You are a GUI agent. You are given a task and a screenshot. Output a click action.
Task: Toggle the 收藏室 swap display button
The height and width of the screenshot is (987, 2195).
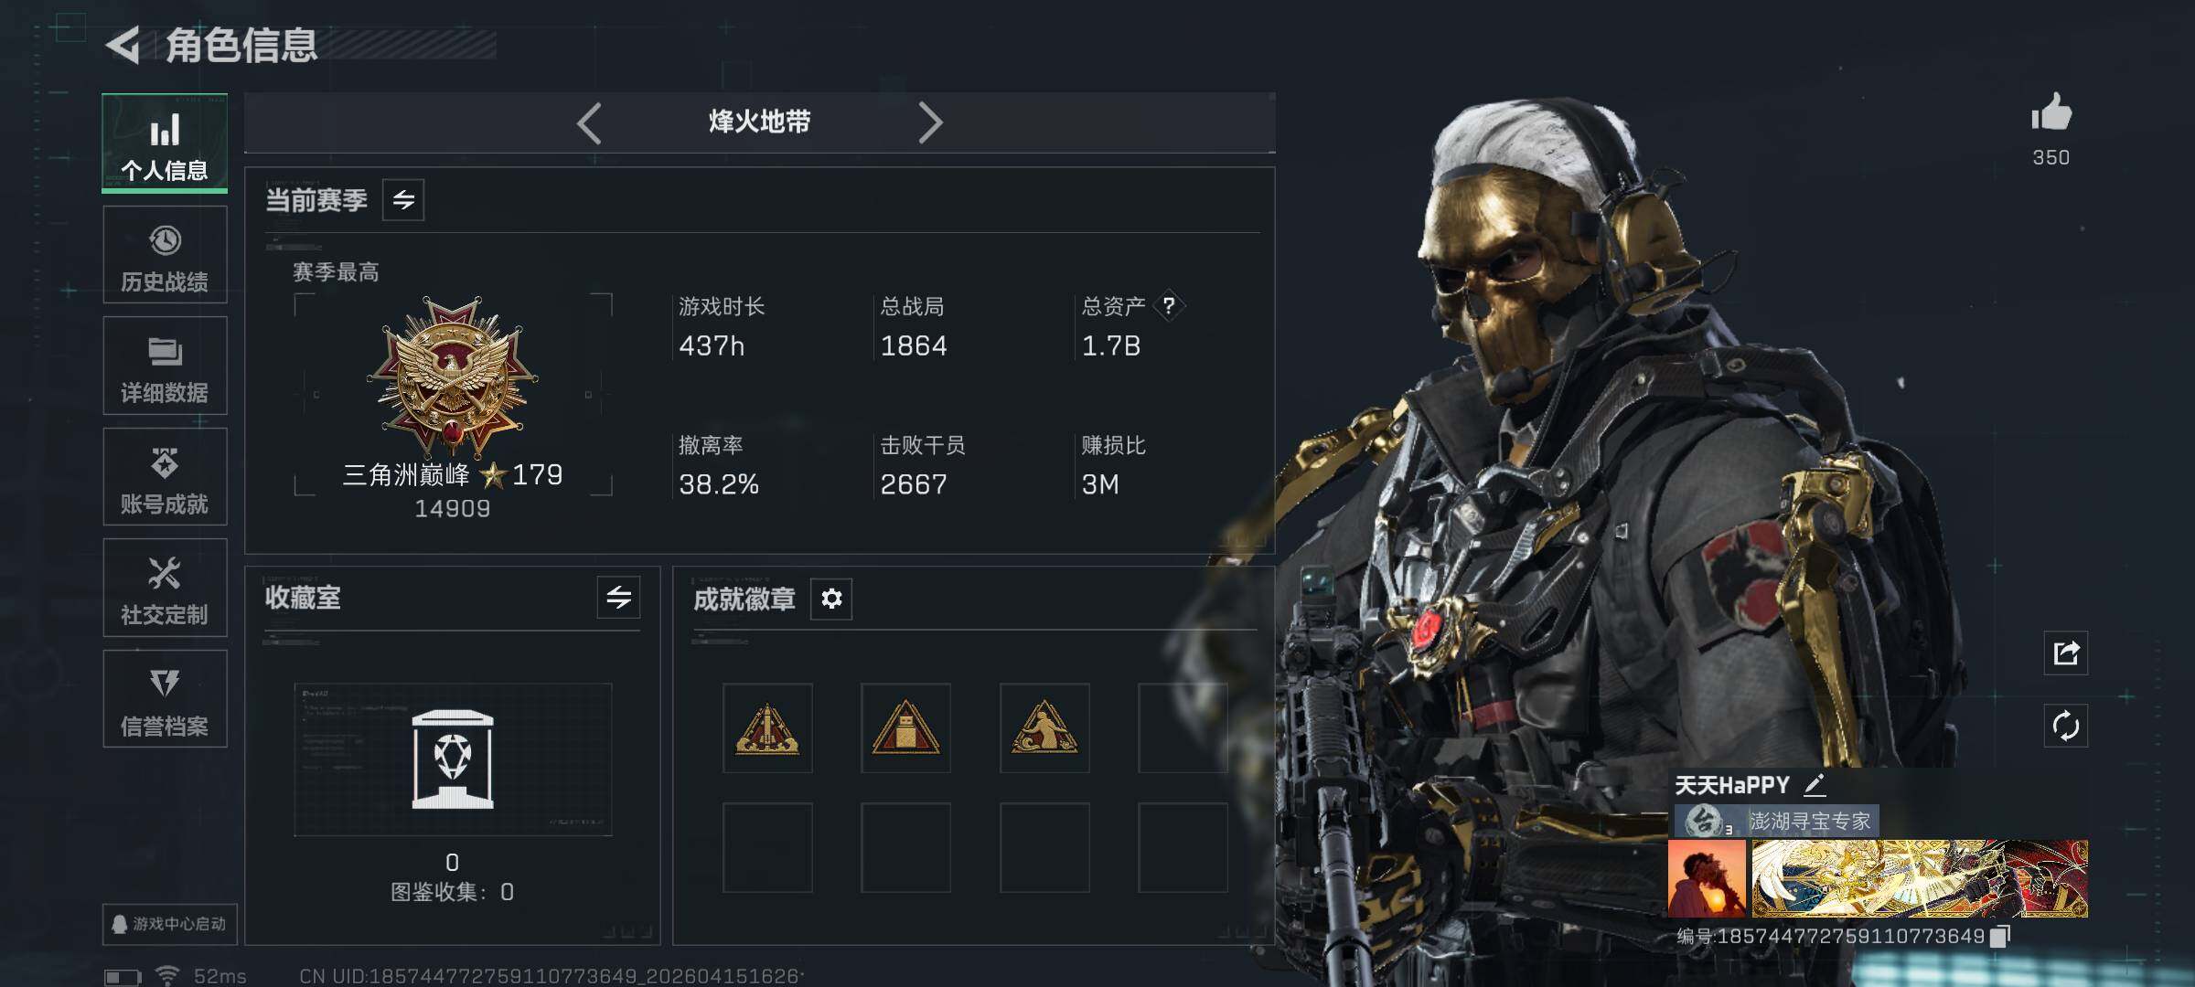[x=619, y=598]
